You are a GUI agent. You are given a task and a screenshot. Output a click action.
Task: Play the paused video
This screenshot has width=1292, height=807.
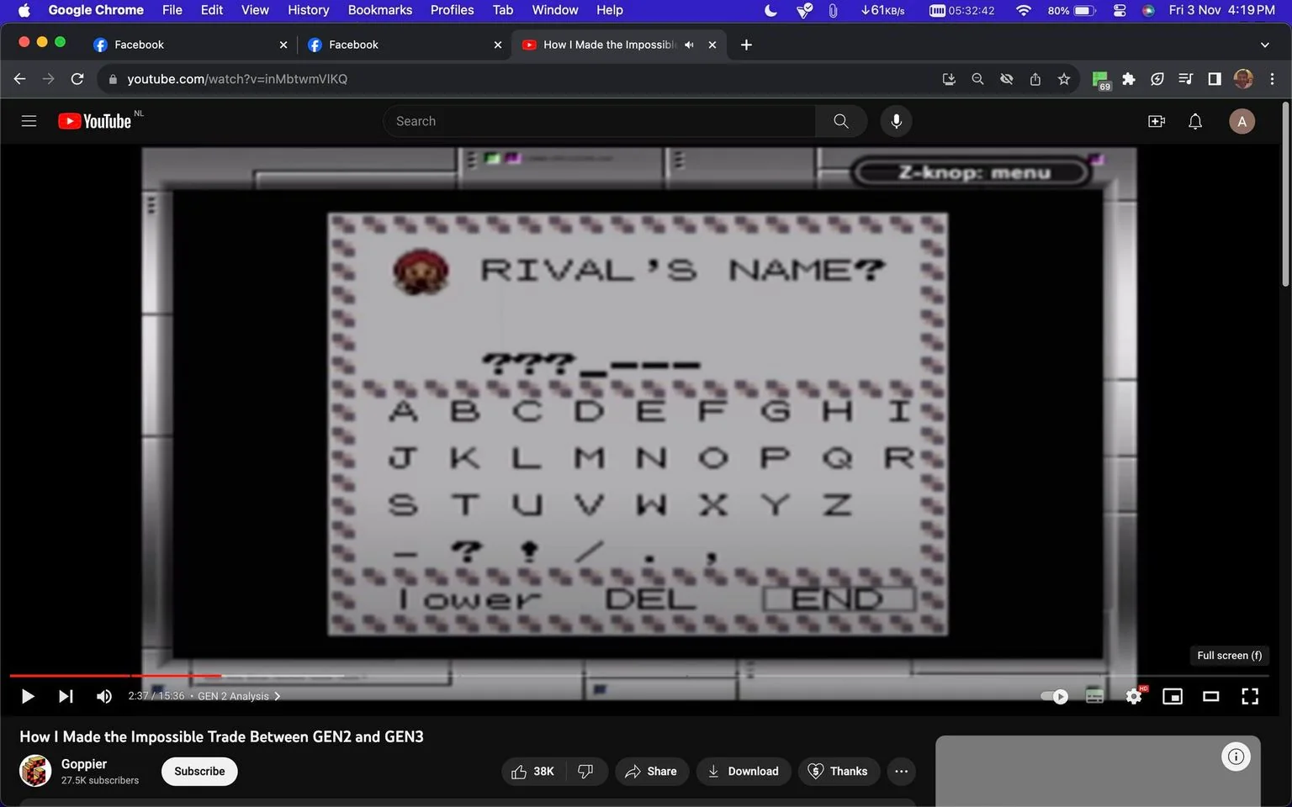click(28, 696)
